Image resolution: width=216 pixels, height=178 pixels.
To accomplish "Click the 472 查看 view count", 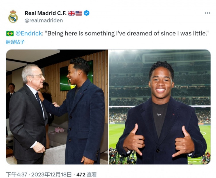I will click(86, 175).
